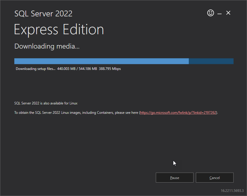Click the 544.186 MB total size text

coord(87,69)
